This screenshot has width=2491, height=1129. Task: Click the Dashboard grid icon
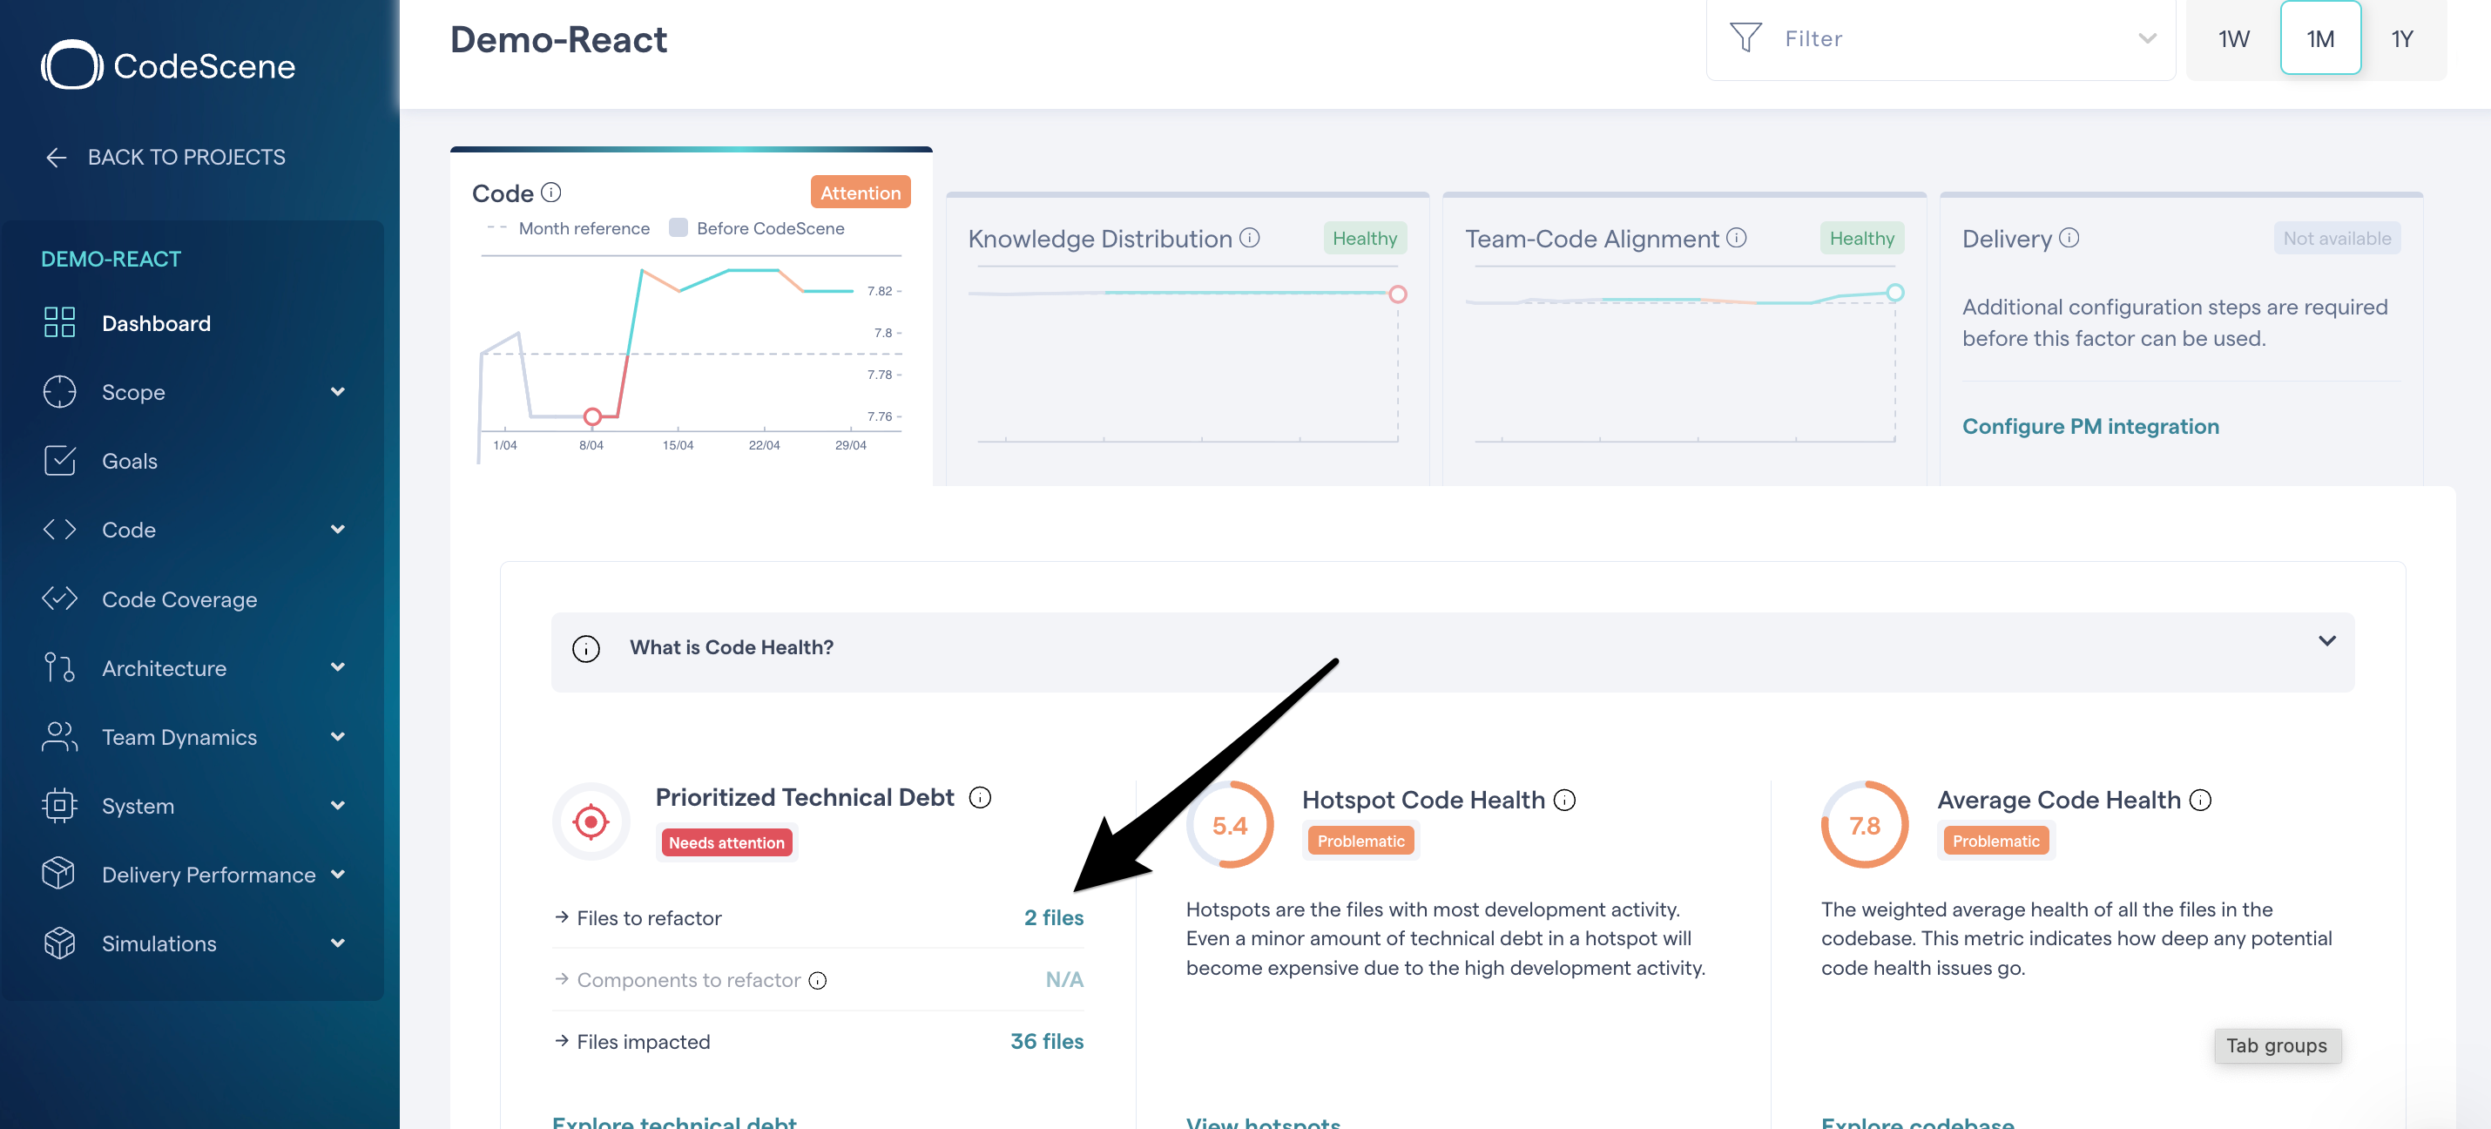59,322
